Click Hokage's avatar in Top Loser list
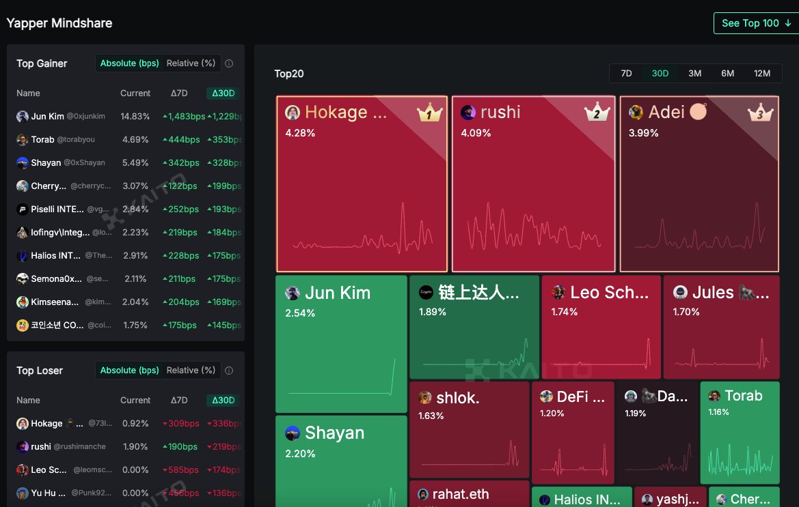Image resolution: width=799 pixels, height=507 pixels. (x=23, y=424)
